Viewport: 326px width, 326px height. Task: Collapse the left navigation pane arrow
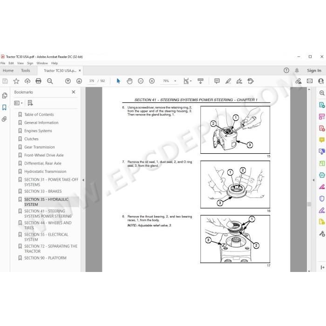(x=83, y=180)
